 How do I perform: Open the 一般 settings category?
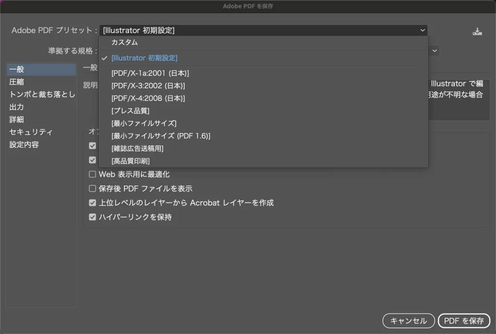click(42, 69)
